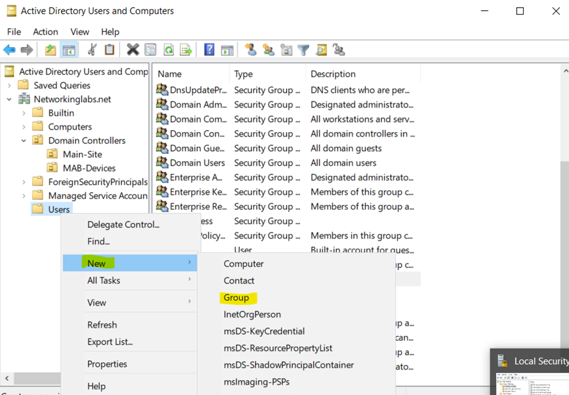Click the MAB-Devices OU icon
Image resolution: width=569 pixels, height=395 pixels.
coord(52,168)
